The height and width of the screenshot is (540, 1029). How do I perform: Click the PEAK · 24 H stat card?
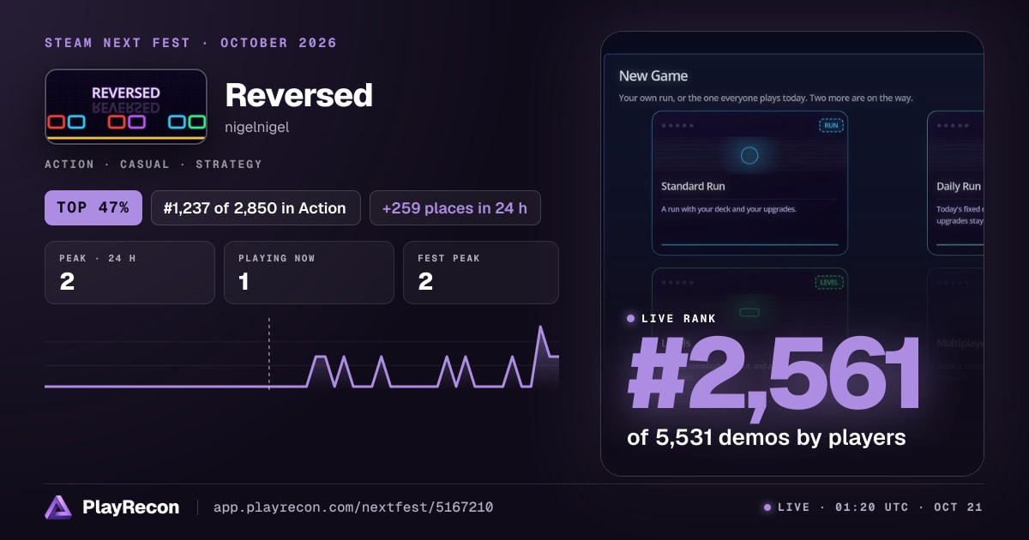[x=129, y=273]
